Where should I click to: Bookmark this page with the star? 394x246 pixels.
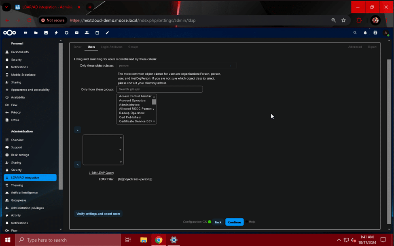tap(343, 20)
